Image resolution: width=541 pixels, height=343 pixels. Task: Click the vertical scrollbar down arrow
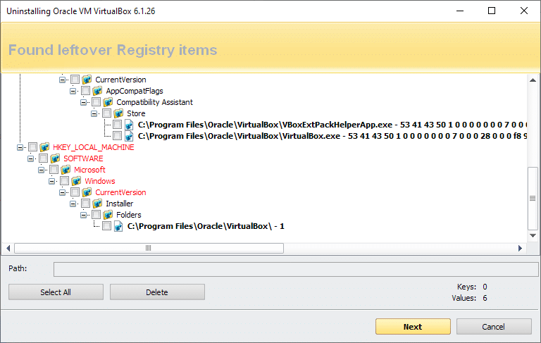coord(533,236)
